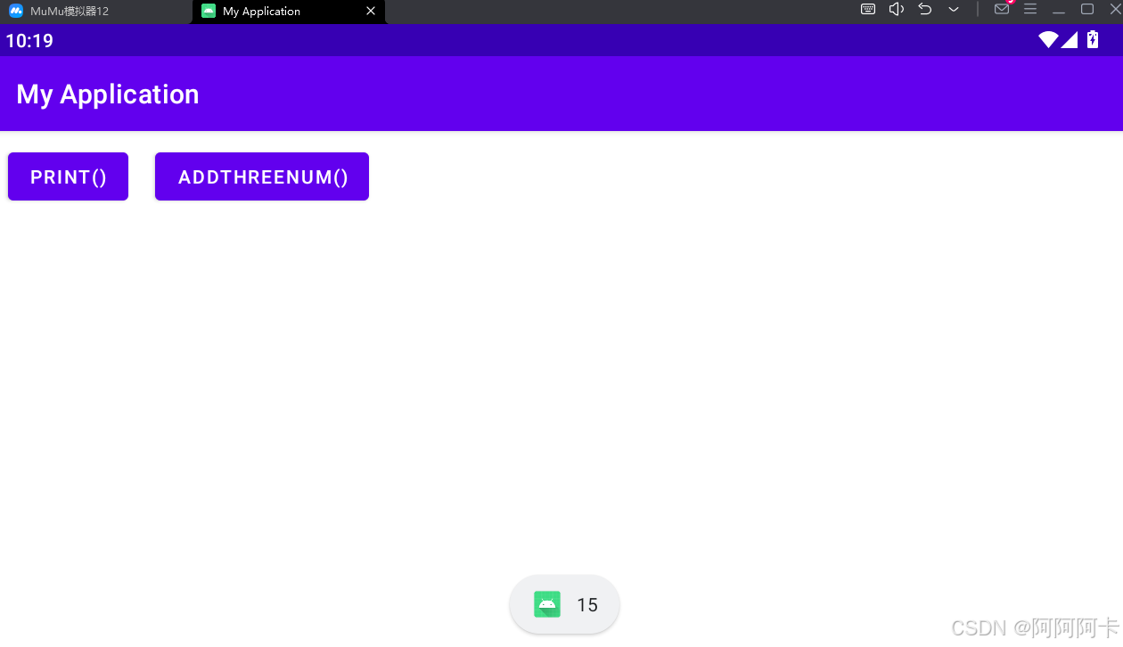1123x647 pixels.
Task: Click the MuMu emulator logo icon
Action: tap(16, 11)
